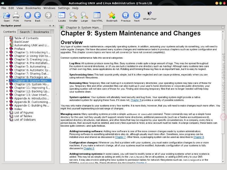Expand the Index tree node
This screenshot has height=170, width=227.
tap(7, 109)
